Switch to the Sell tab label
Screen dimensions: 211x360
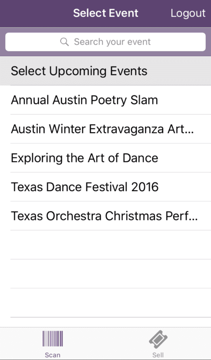click(x=158, y=355)
